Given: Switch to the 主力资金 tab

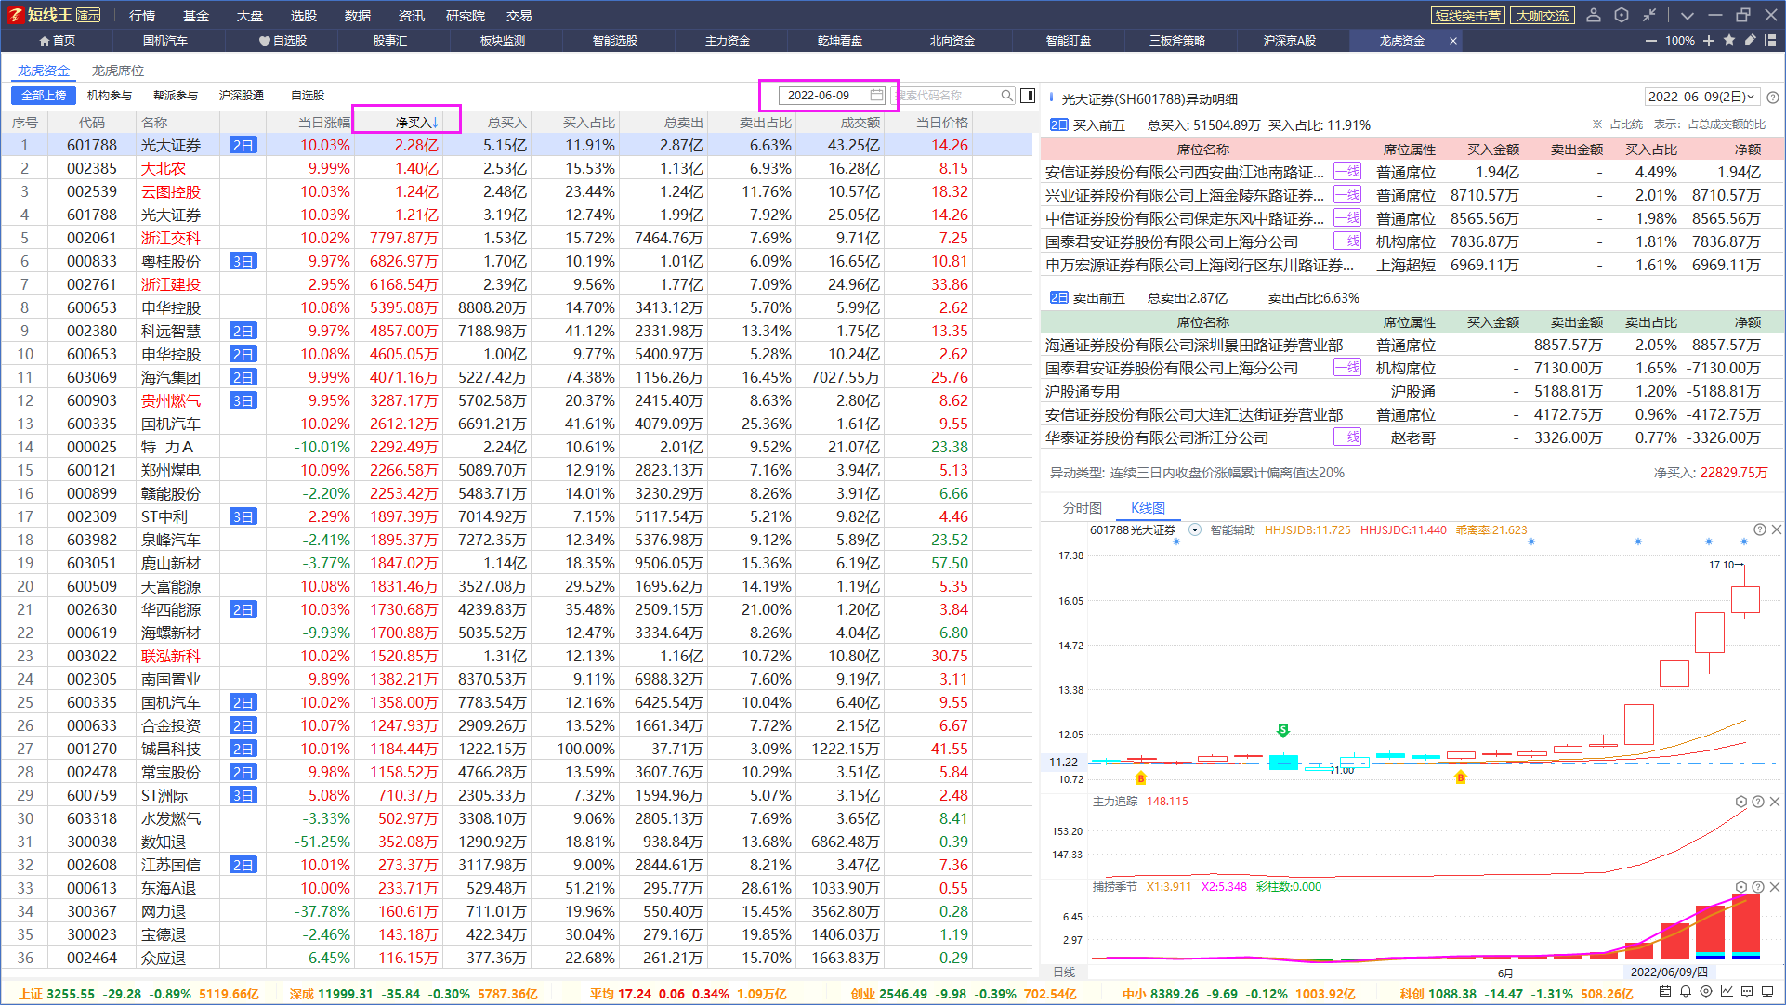Looking at the screenshot, I should pos(728,41).
